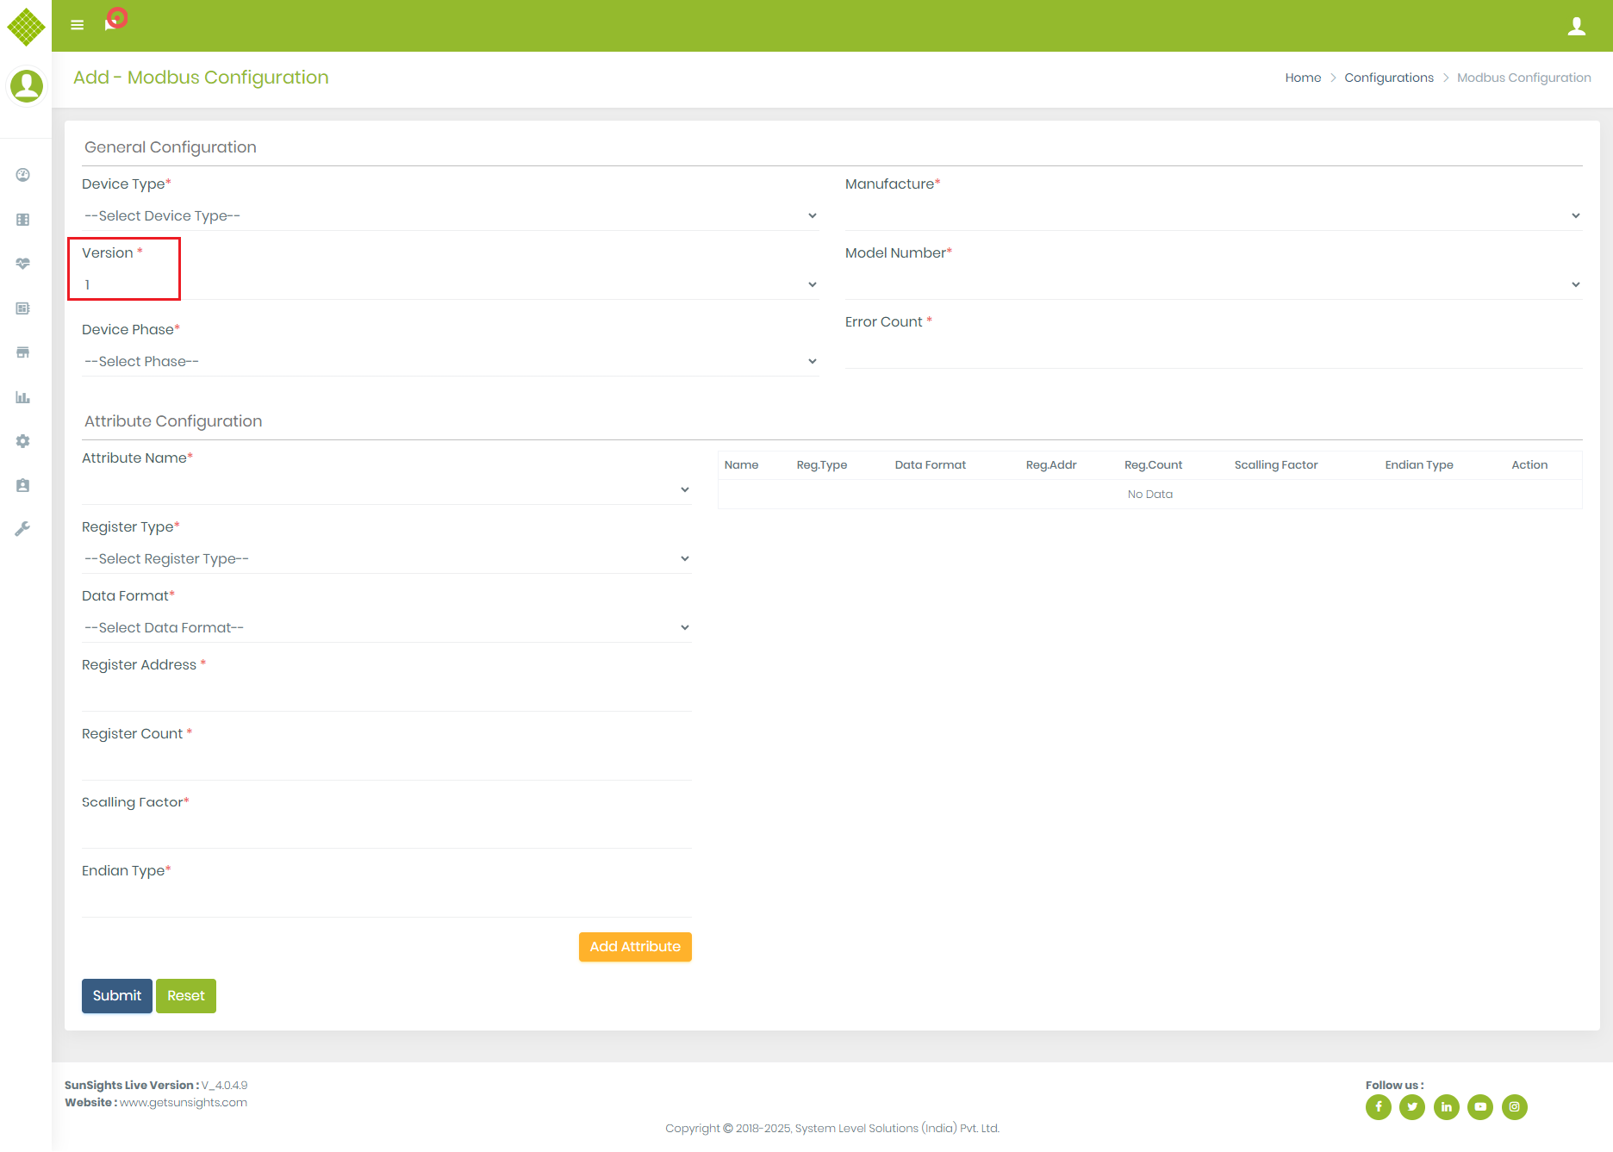Open the Facebook follow icon in footer
Screen dimensions: 1613x1152
tap(1378, 1107)
